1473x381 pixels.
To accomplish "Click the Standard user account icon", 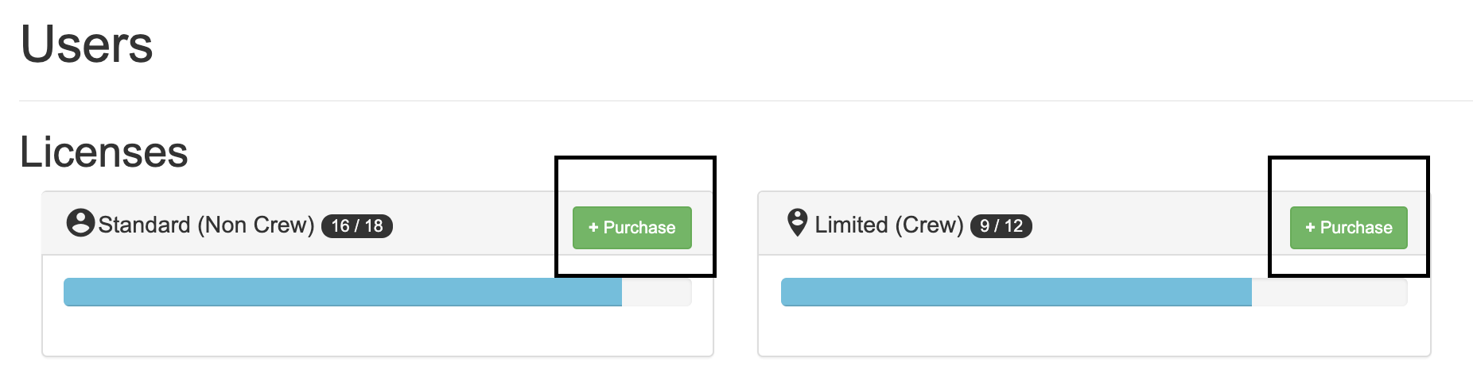I will 80,223.
